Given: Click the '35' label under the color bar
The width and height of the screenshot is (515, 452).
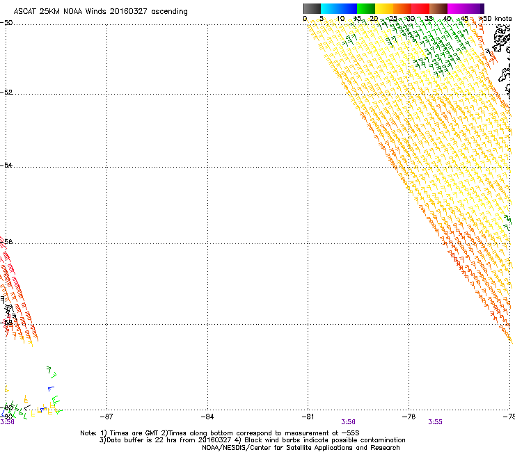Looking at the screenshot, I should pos(429,18).
